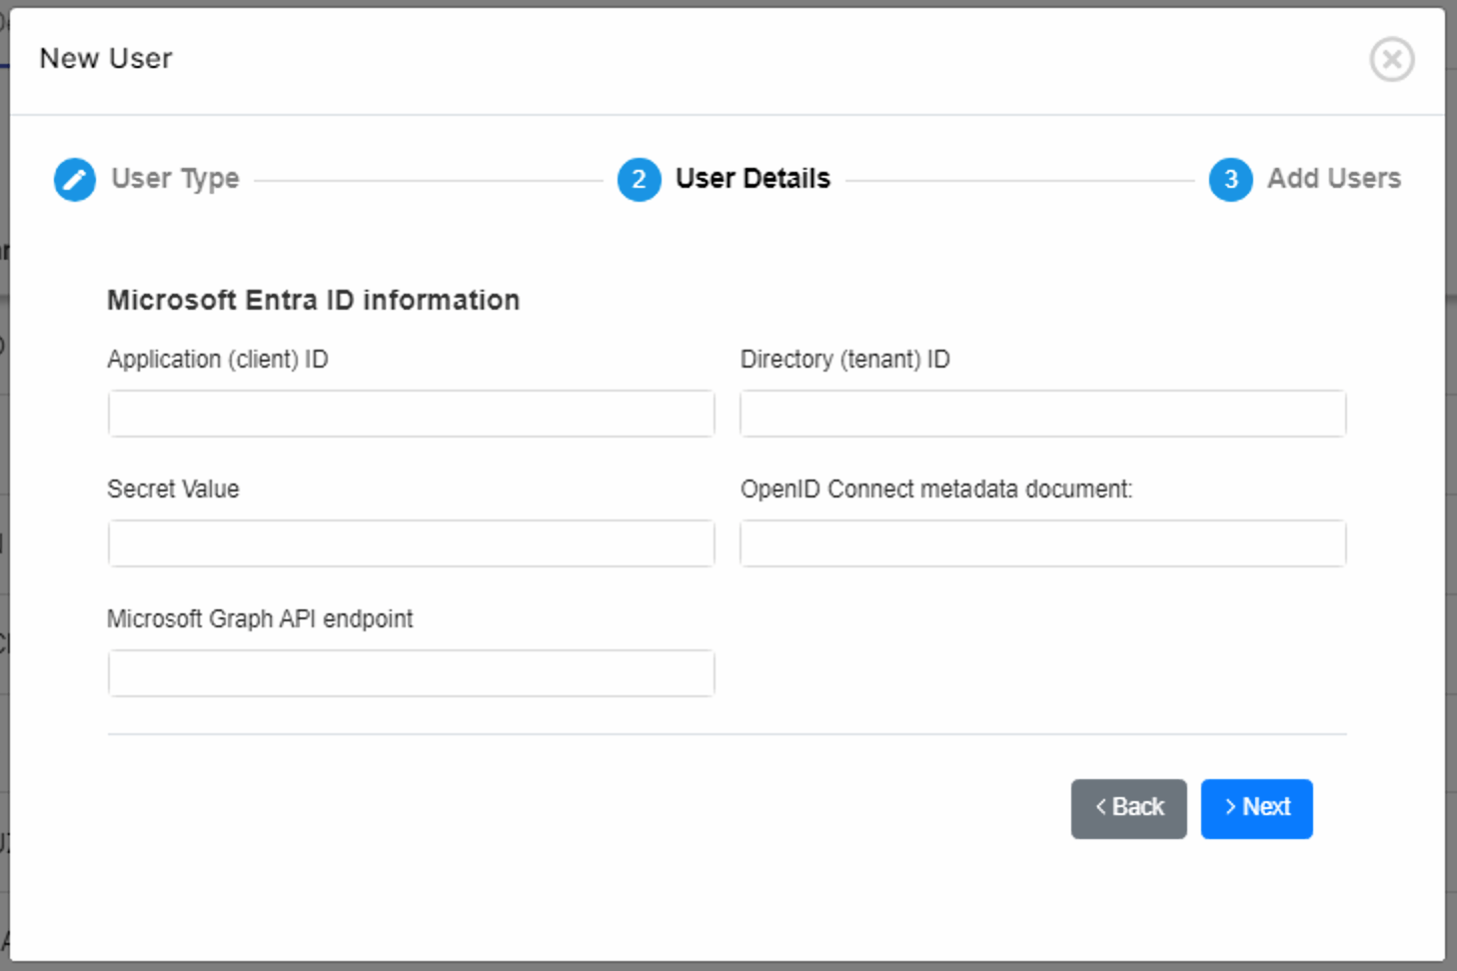Focus the Microsoft Graph API endpoint field
This screenshot has width=1457, height=971.
(x=411, y=673)
